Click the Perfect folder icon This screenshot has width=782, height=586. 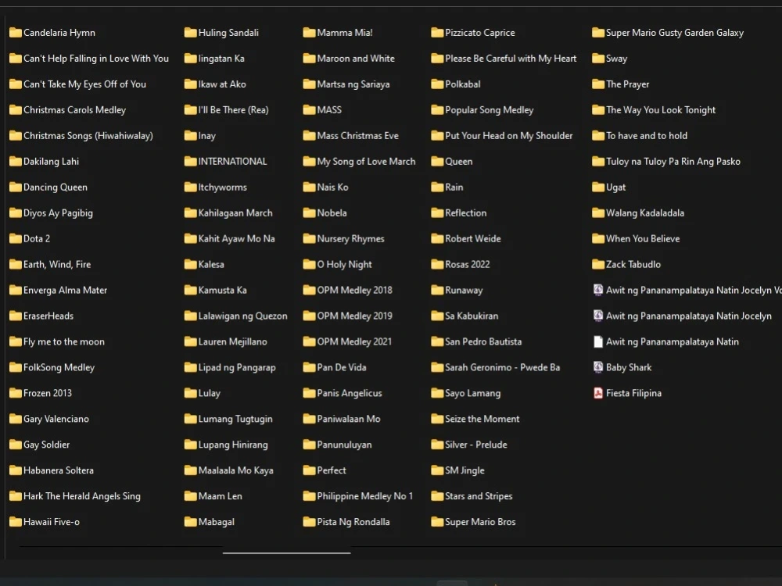(309, 470)
